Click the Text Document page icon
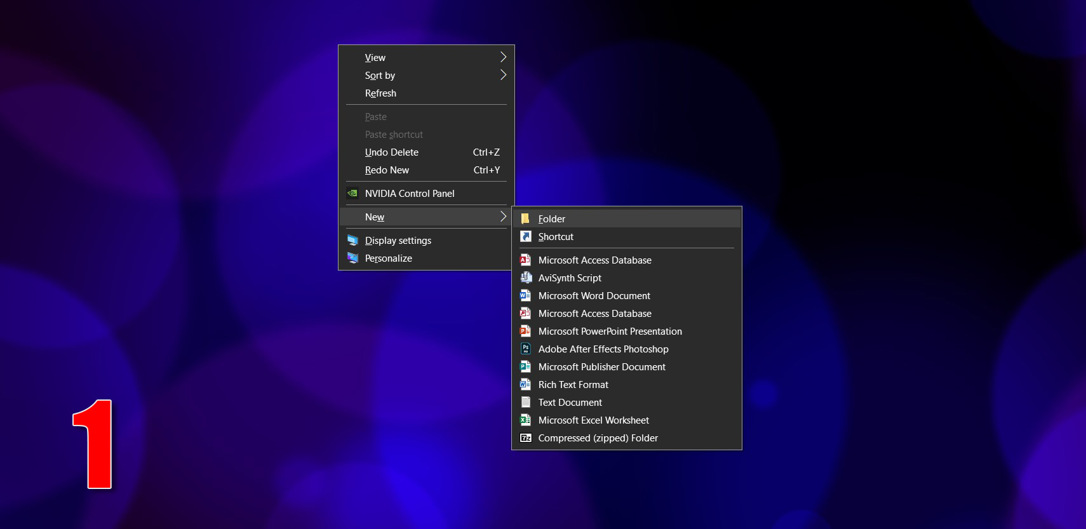1086x529 pixels. 525,402
